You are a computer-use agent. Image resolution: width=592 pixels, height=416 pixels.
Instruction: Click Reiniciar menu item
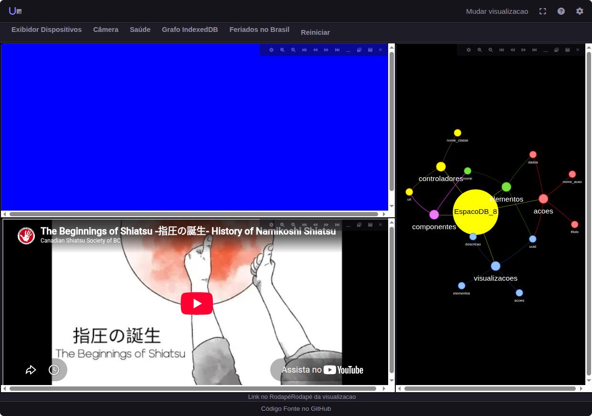[315, 32]
